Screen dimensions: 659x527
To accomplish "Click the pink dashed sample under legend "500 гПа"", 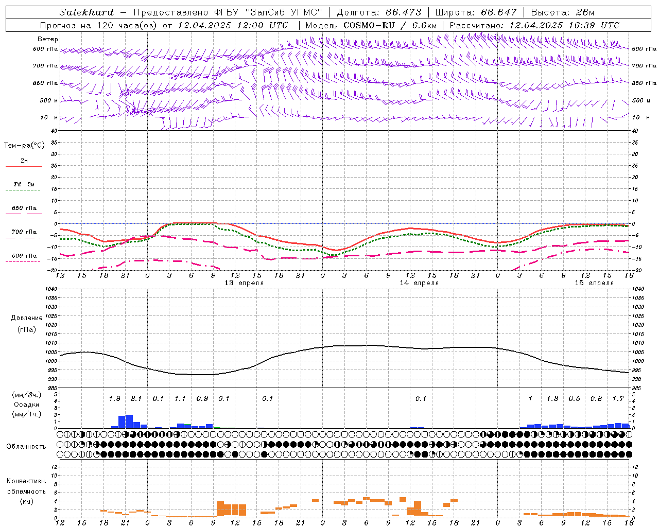I will click(x=23, y=262).
